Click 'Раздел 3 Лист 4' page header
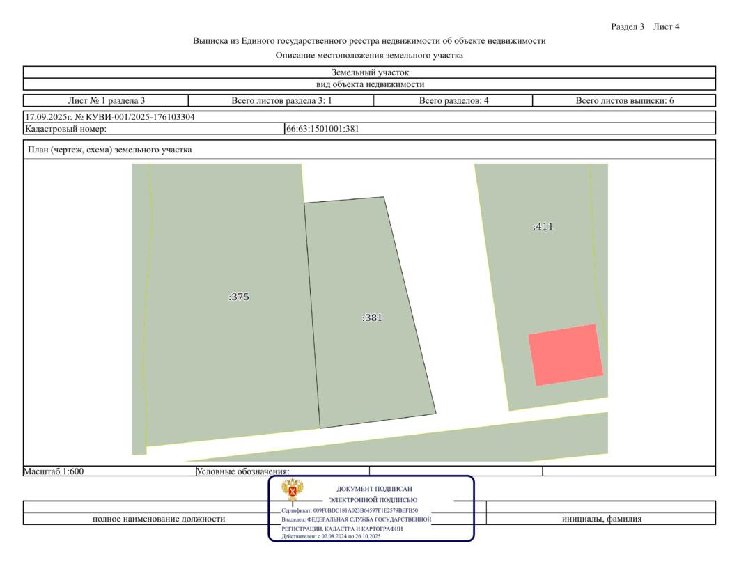 click(644, 27)
